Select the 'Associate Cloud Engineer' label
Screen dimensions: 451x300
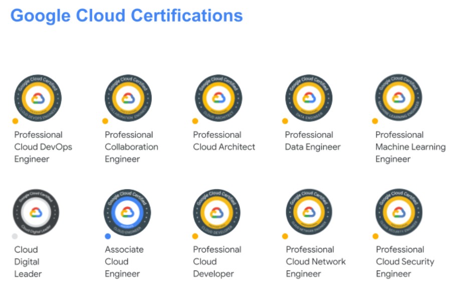click(x=124, y=261)
